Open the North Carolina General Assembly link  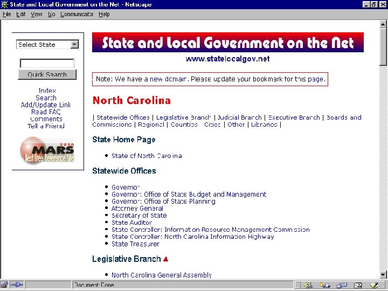click(162, 275)
